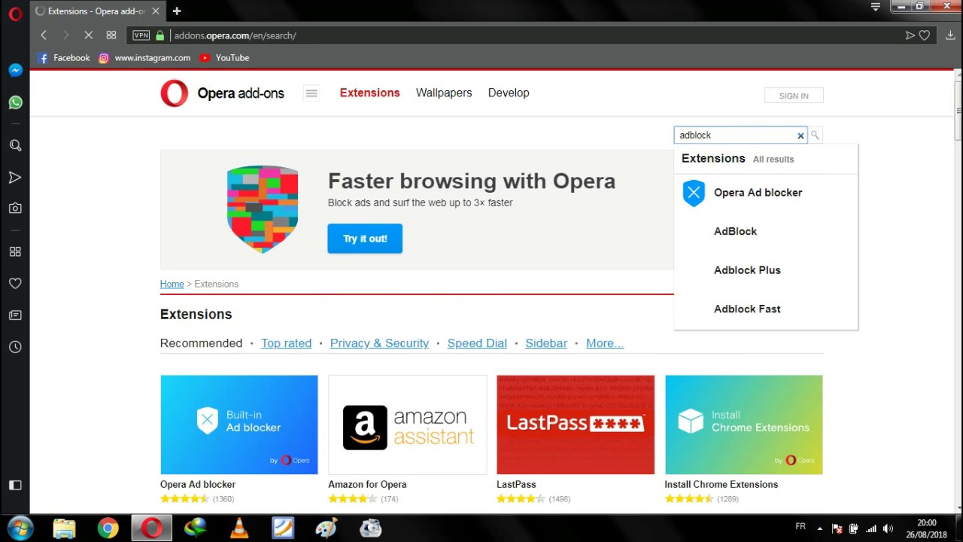The width and height of the screenshot is (963, 542).
Task: Open Speed Dial grid icon in sidebar
Action: (x=15, y=251)
